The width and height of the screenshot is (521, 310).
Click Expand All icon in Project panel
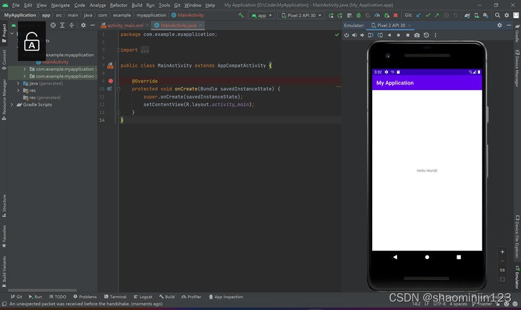click(62, 25)
